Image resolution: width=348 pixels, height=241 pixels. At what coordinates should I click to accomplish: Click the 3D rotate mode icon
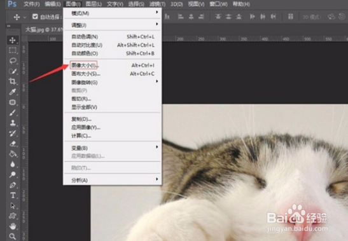(x=331, y=17)
